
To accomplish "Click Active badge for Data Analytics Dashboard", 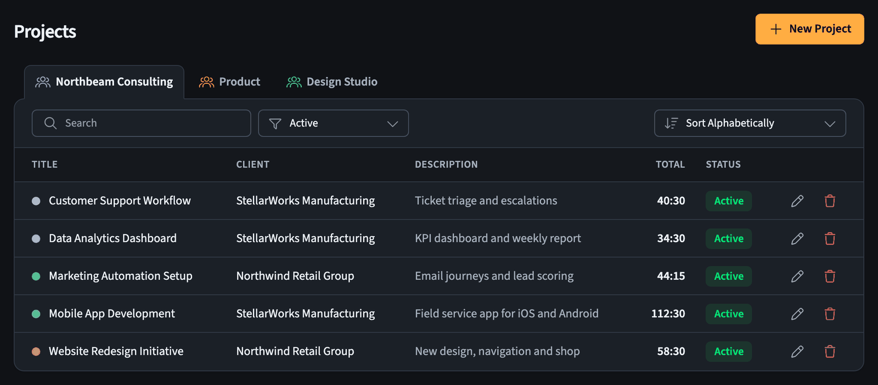I will click(729, 239).
